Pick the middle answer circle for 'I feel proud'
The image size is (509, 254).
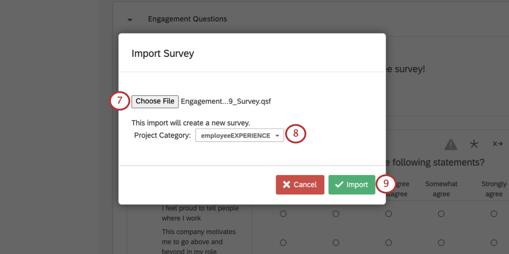[x=388, y=213]
